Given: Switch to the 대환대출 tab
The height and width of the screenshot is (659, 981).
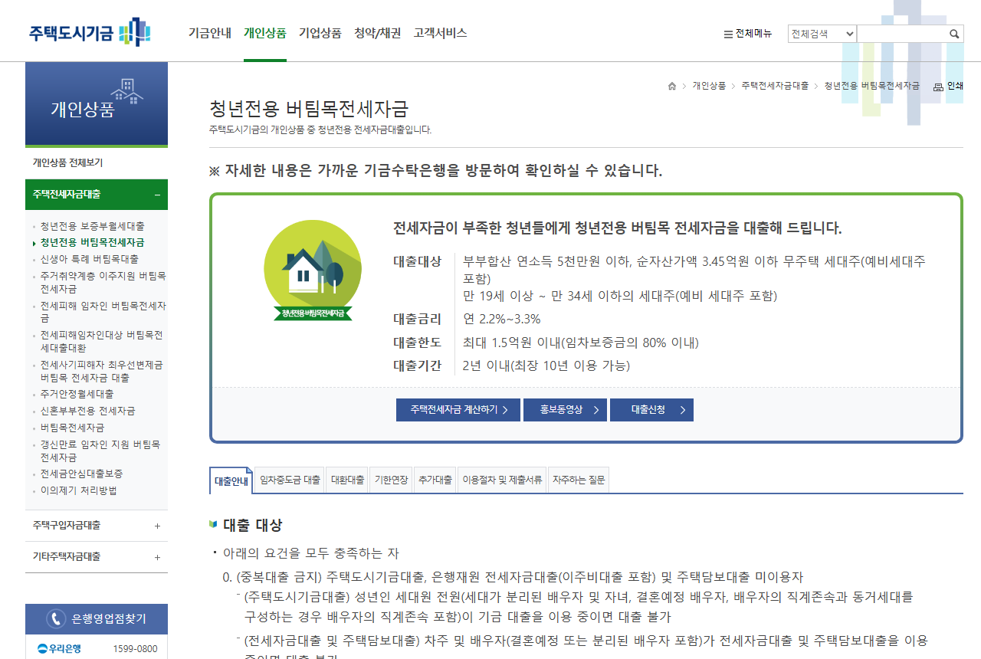Looking at the screenshot, I should 347,480.
